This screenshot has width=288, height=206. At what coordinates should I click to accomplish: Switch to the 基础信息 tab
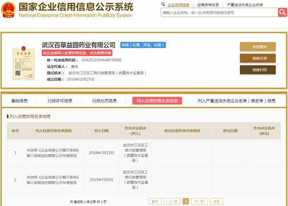[x=20, y=101]
